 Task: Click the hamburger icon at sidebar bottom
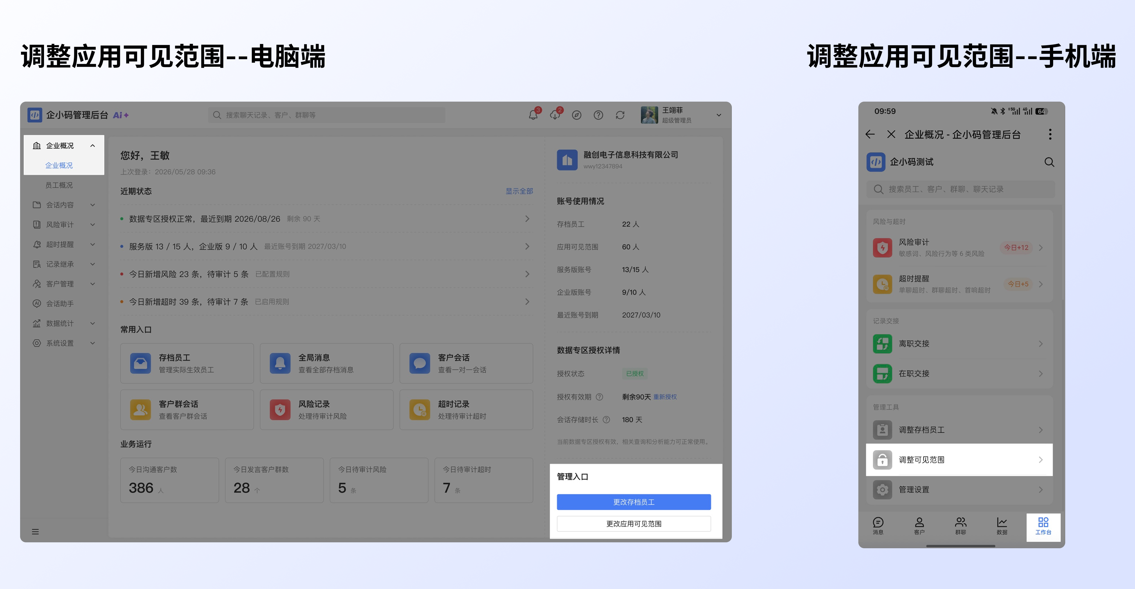pos(35,531)
